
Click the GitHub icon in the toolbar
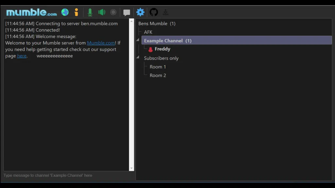tap(154, 12)
